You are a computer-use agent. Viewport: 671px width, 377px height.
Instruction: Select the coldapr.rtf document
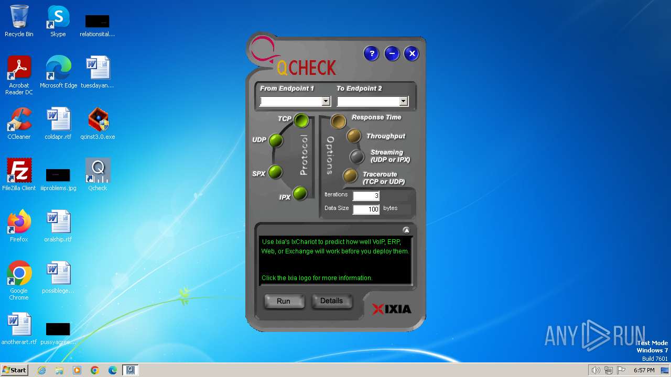pos(58,124)
